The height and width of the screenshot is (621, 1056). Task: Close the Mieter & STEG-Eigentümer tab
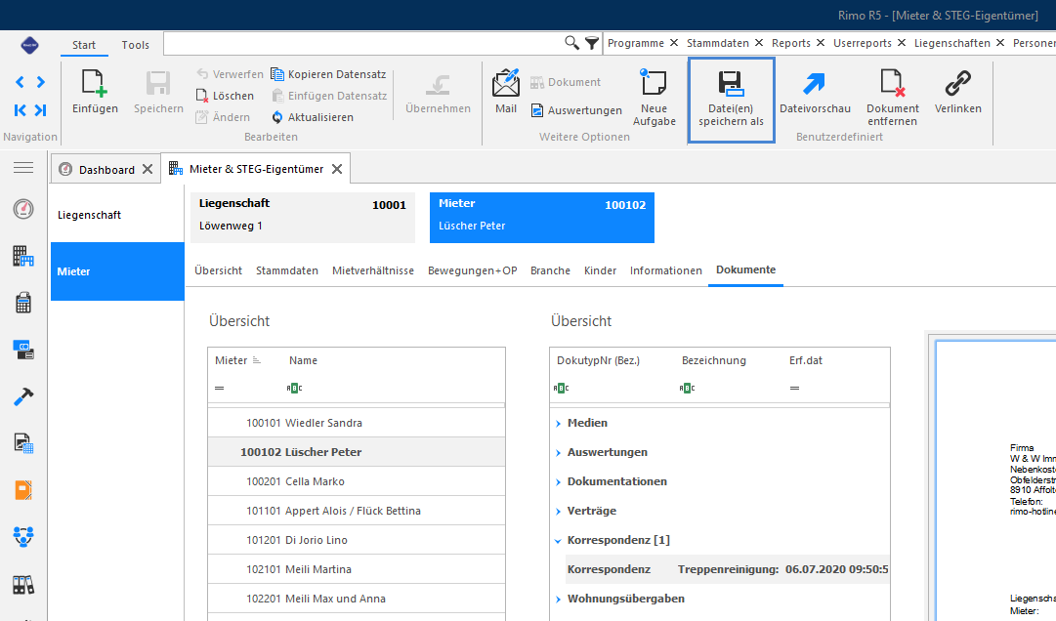337,169
